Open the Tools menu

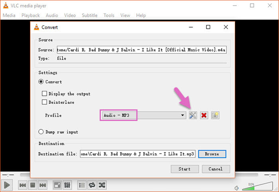tap(109, 15)
